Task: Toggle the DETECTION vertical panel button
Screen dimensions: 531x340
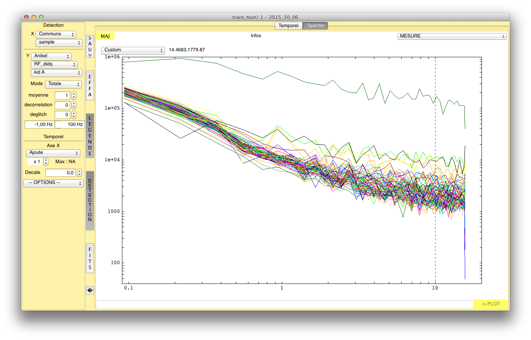Action: [90, 200]
